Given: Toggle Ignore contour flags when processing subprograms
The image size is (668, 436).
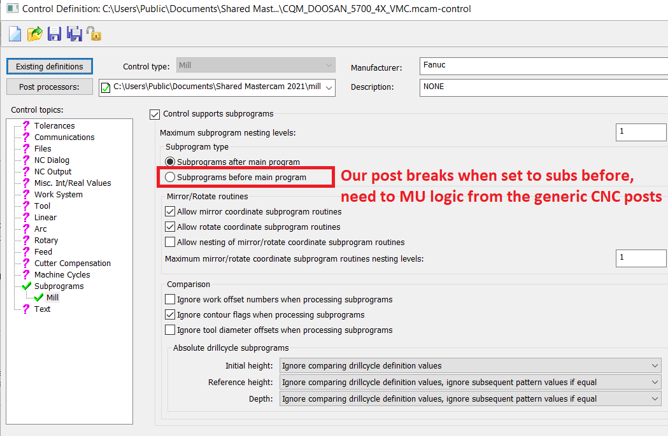Looking at the screenshot, I should (x=170, y=315).
